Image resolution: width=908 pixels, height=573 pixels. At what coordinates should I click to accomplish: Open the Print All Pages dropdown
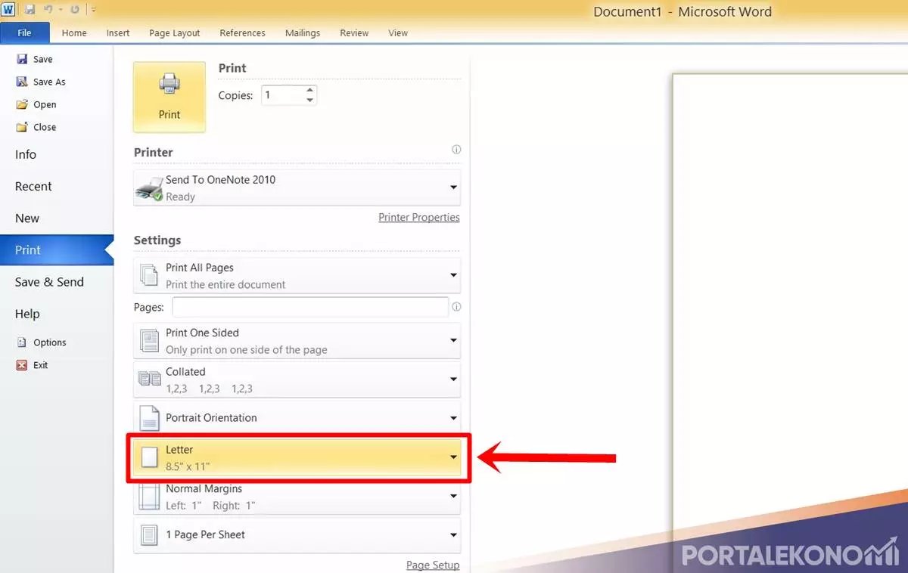coord(297,276)
